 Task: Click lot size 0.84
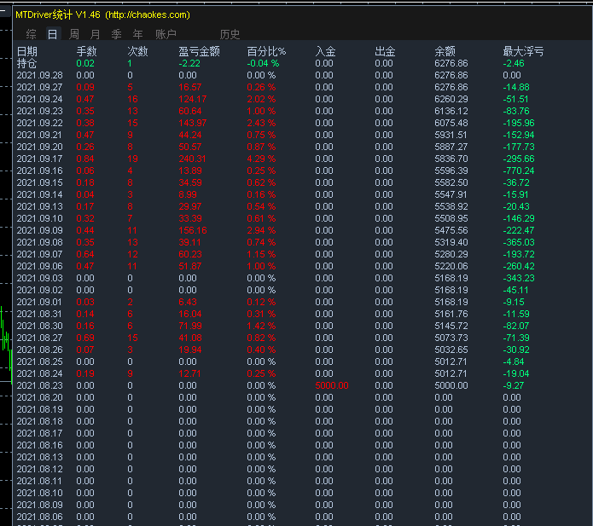pyautogui.click(x=85, y=159)
